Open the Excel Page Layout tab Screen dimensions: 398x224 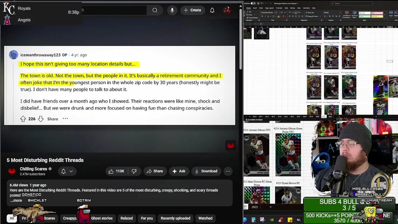click(269, 8)
